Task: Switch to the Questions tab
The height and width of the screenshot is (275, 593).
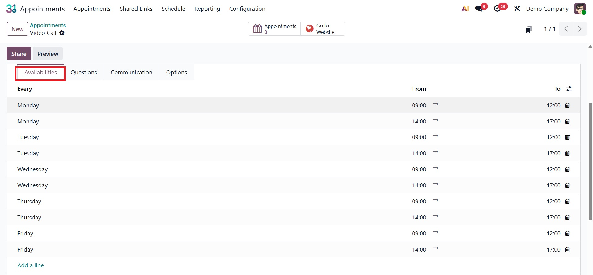Action: (x=83, y=73)
